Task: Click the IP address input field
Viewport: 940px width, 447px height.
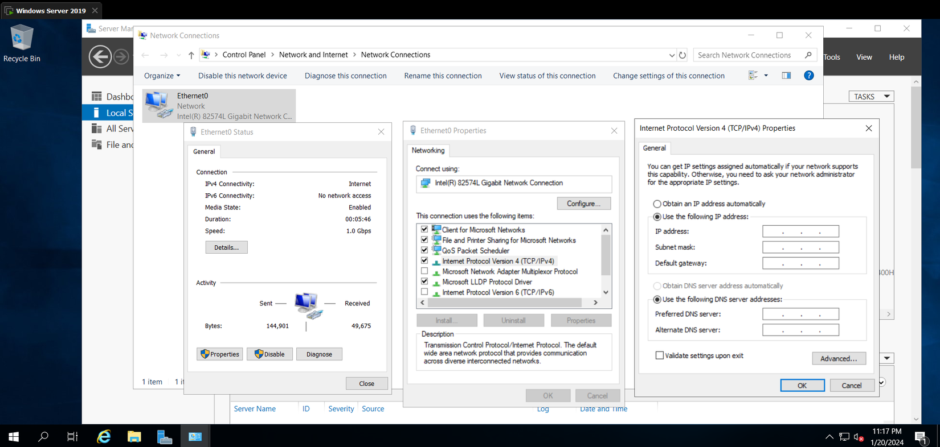Action: [x=800, y=231]
